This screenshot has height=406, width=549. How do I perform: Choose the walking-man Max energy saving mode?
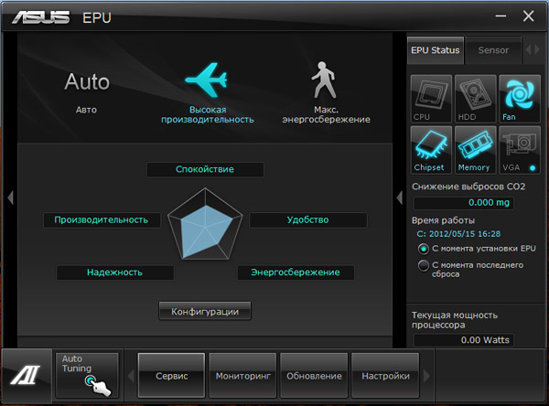pyautogui.click(x=326, y=92)
